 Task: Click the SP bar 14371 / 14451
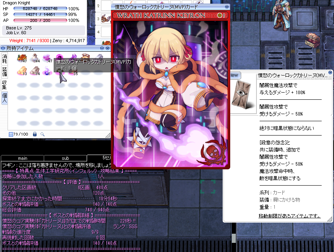pyautogui.click(x=40, y=14)
